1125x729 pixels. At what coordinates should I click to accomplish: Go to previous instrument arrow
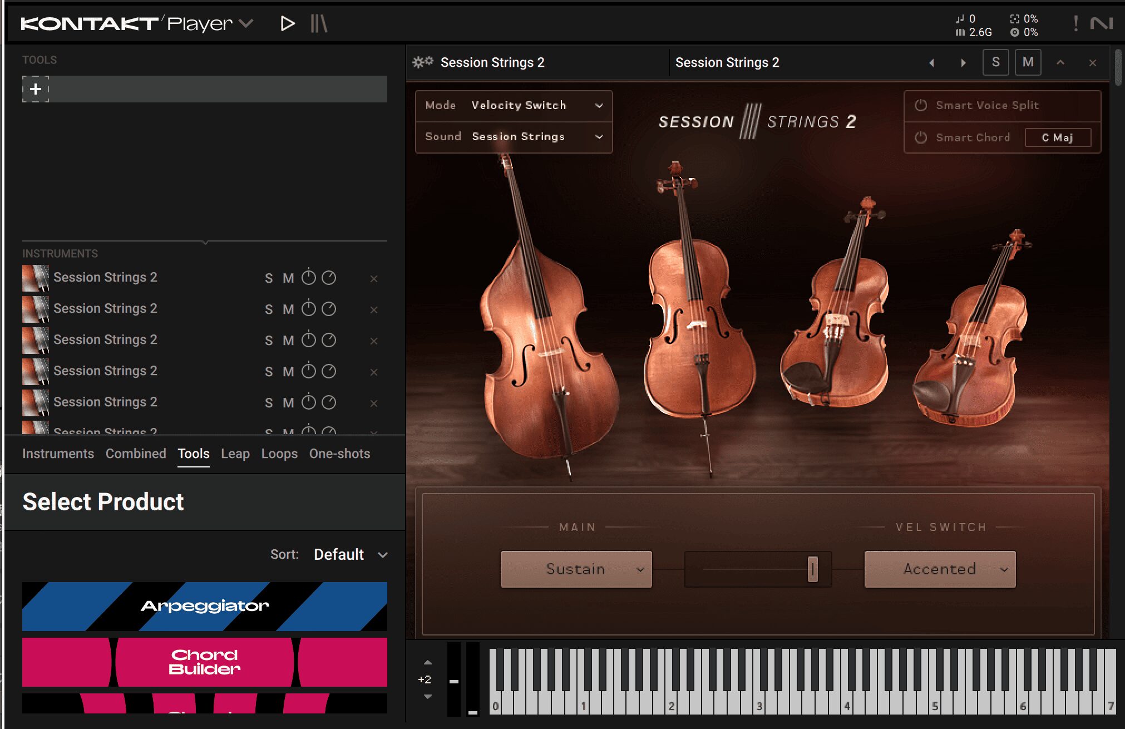(931, 63)
